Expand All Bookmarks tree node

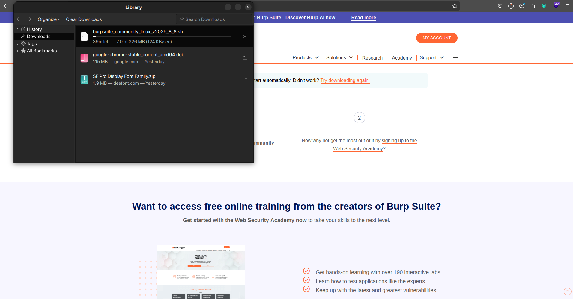coord(18,51)
